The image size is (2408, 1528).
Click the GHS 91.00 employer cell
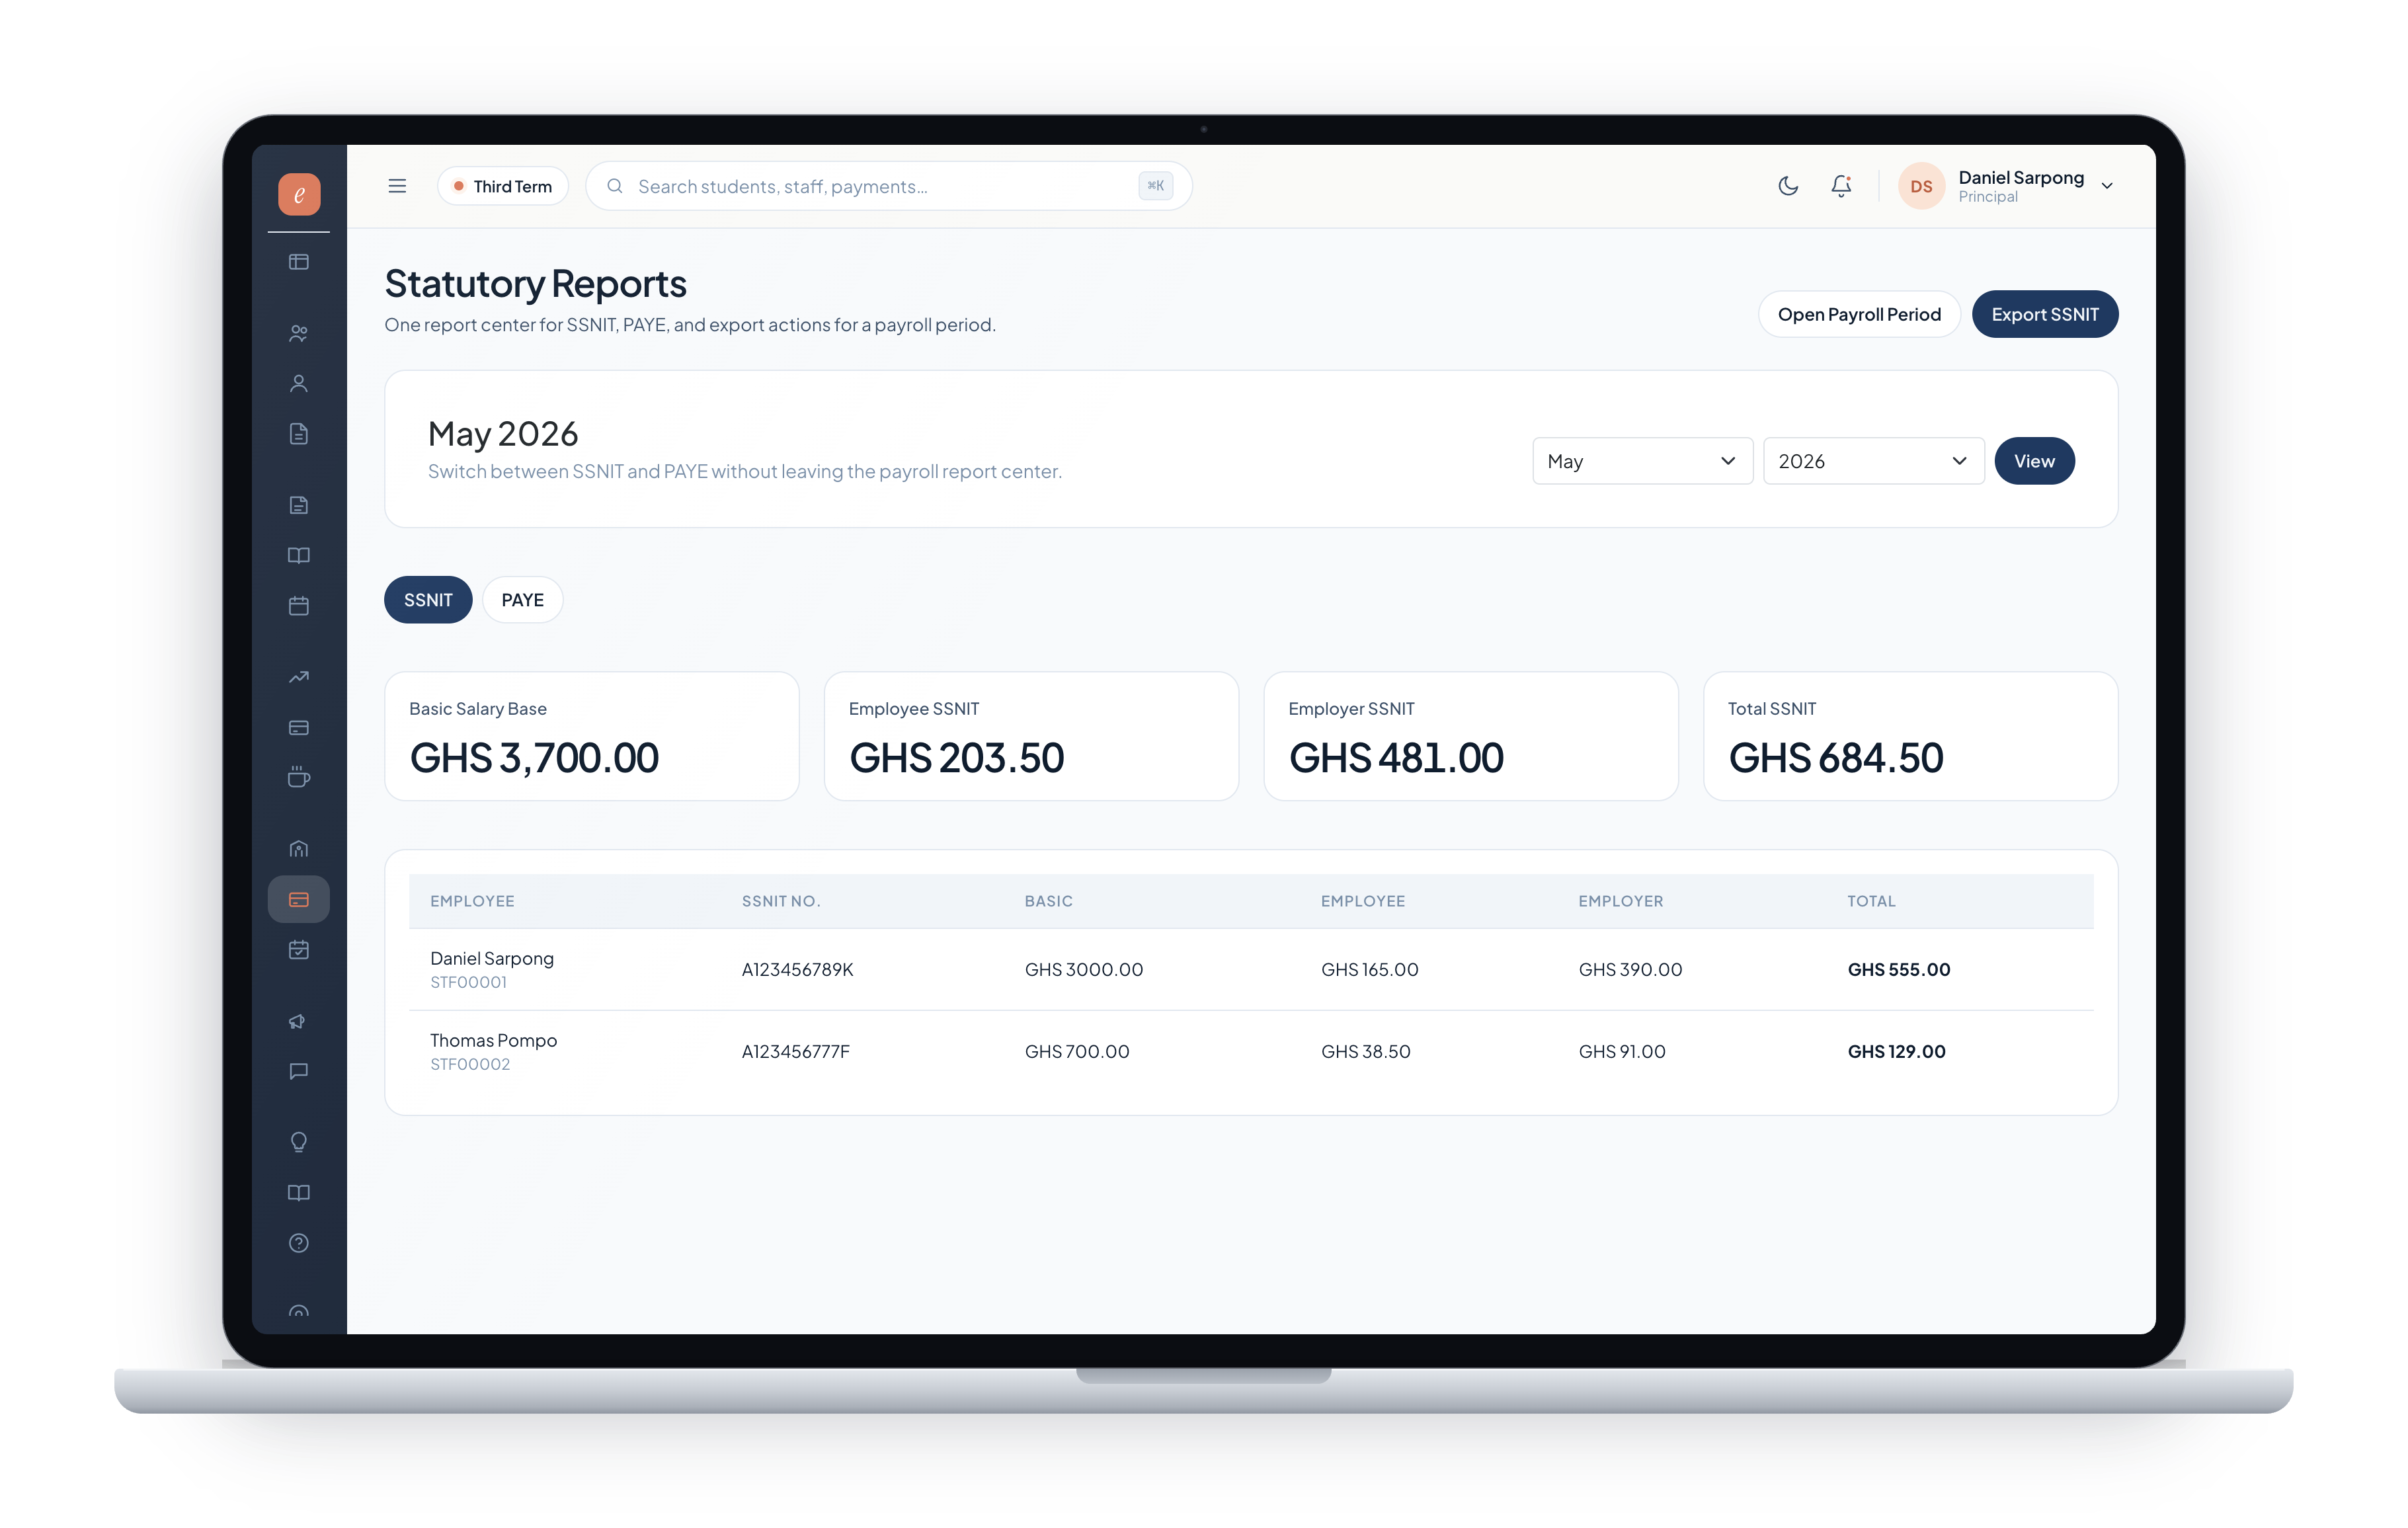tap(1622, 1051)
